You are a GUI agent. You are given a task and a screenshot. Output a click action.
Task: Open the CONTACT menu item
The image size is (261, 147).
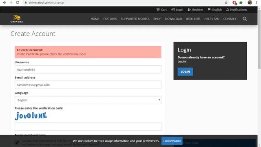230,19
